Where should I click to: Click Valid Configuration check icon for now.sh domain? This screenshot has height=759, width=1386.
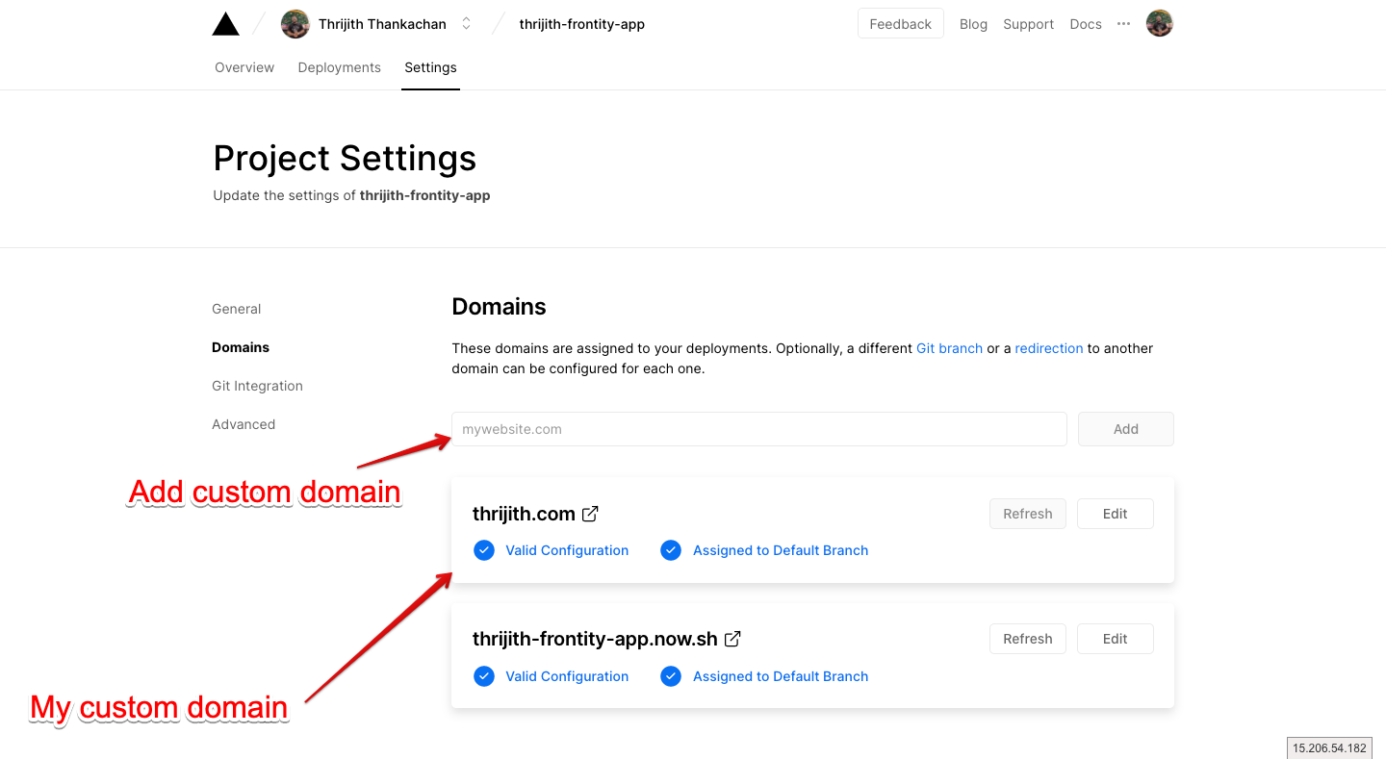pos(484,676)
